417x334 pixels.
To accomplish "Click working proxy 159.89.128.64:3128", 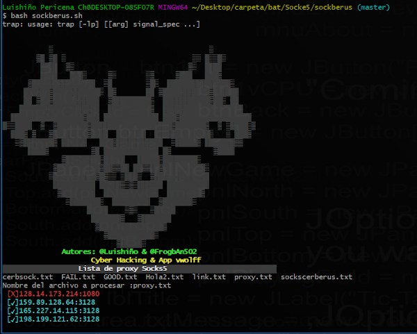I will (x=57, y=302).
